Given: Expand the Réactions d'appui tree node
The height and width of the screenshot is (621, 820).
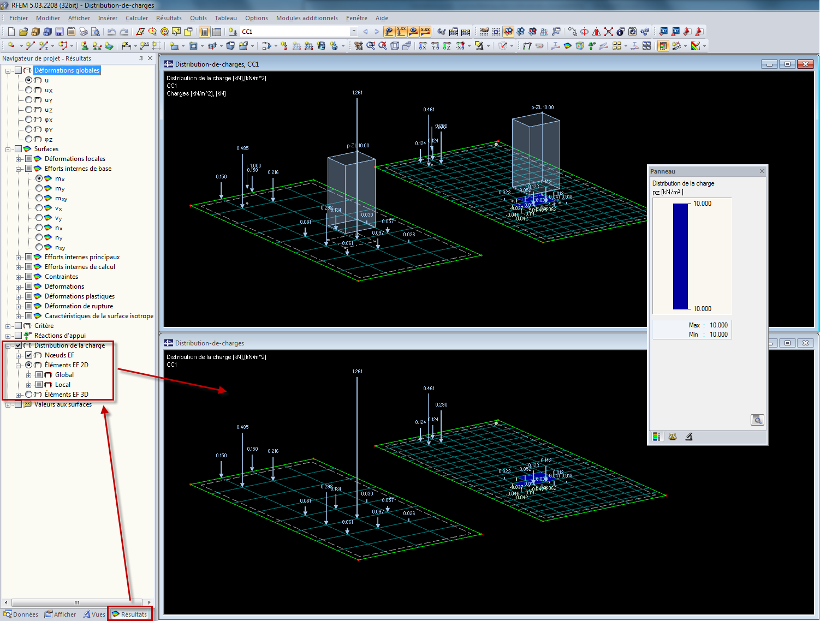Looking at the screenshot, I should (x=8, y=336).
